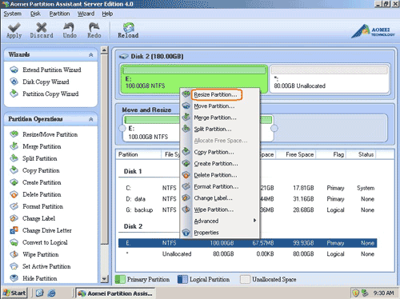Select Hide Partition icon in sidebar

pos(14,278)
